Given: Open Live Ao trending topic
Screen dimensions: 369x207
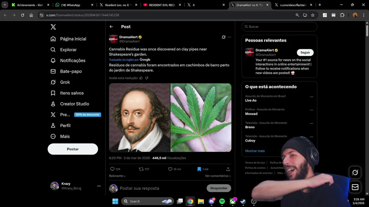Looking at the screenshot, I should [x=251, y=100].
